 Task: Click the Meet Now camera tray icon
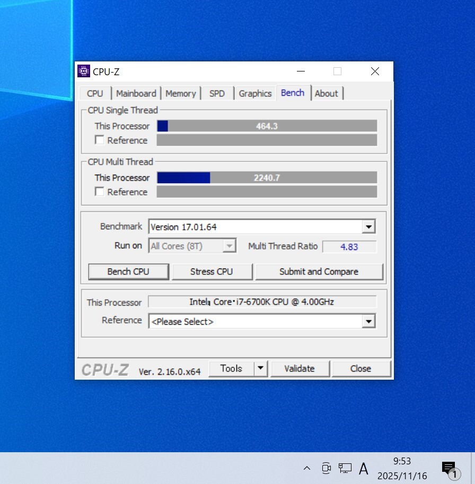click(x=326, y=468)
